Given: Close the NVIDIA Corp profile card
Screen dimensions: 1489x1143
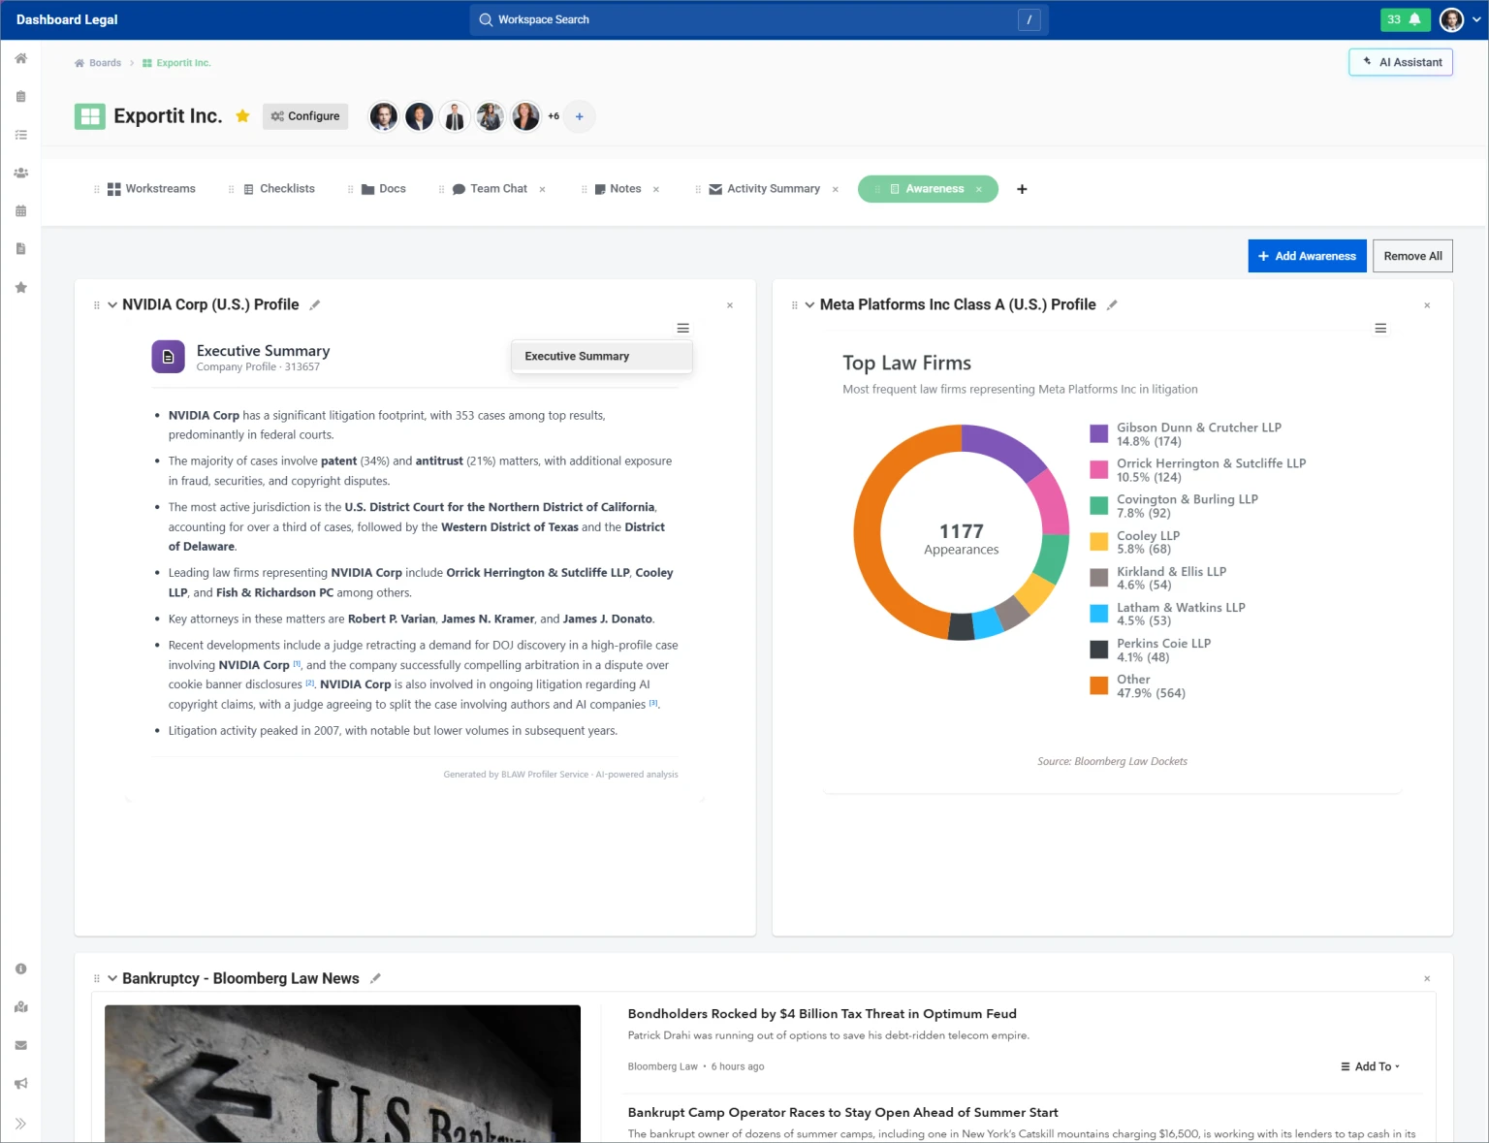Looking at the screenshot, I should [x=730, y=305].
